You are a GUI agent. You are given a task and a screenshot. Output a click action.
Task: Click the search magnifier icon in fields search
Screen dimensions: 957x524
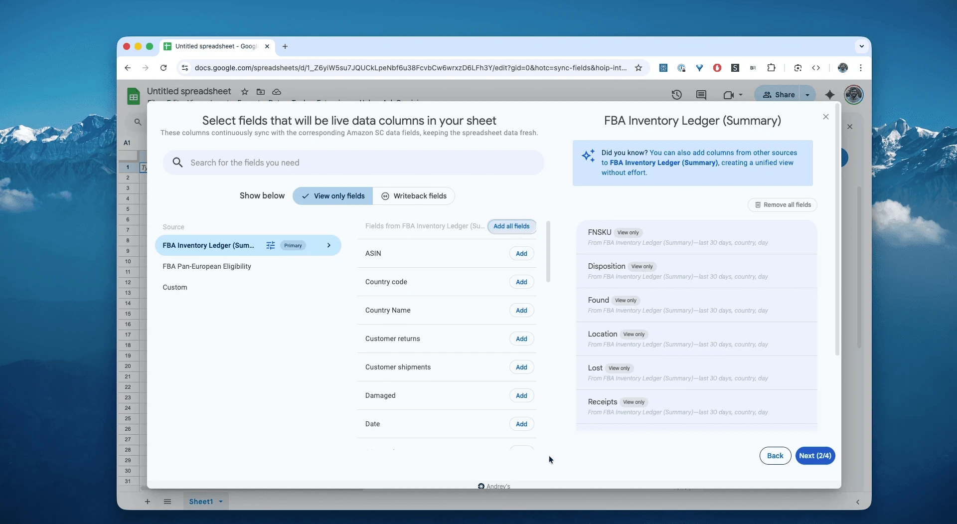click(x=177, y=163)
